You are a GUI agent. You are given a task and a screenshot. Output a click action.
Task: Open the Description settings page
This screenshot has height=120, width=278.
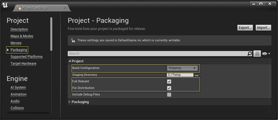click(19, 29)
